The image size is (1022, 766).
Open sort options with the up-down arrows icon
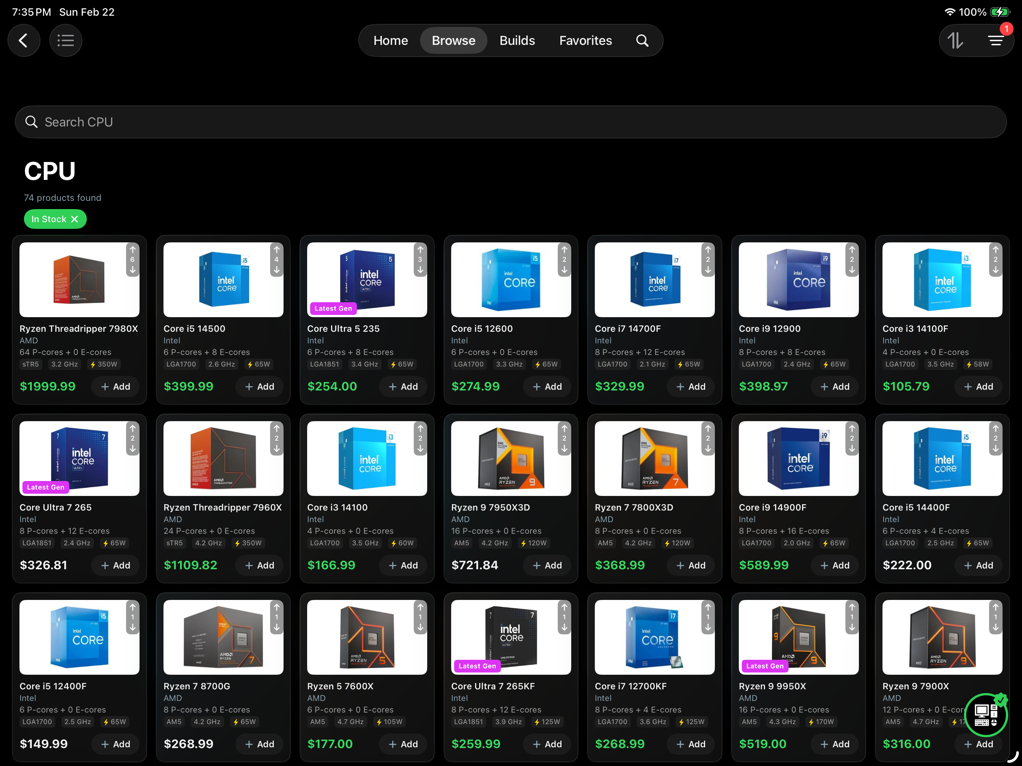[x=955, y=41]
